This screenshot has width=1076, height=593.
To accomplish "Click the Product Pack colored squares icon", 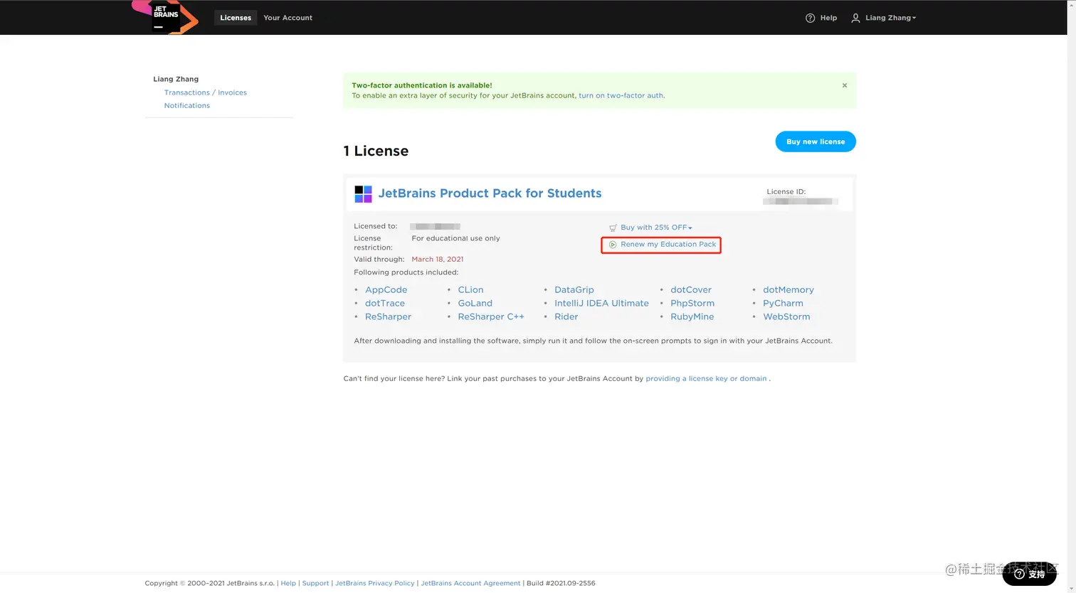I will click(x=363, y=194).
